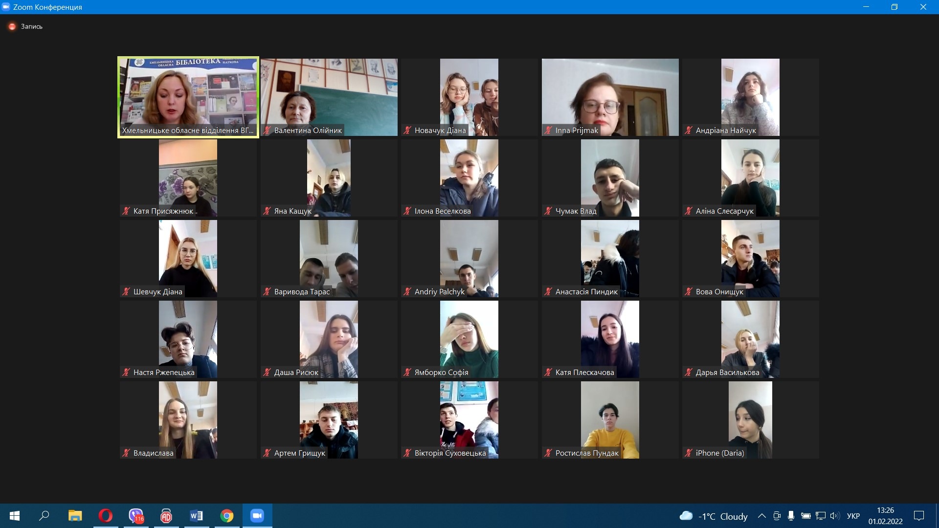The image size is (939, 528).
Task: Switch the УКР keyboard language indicator
Action: [x=853, y=516]
